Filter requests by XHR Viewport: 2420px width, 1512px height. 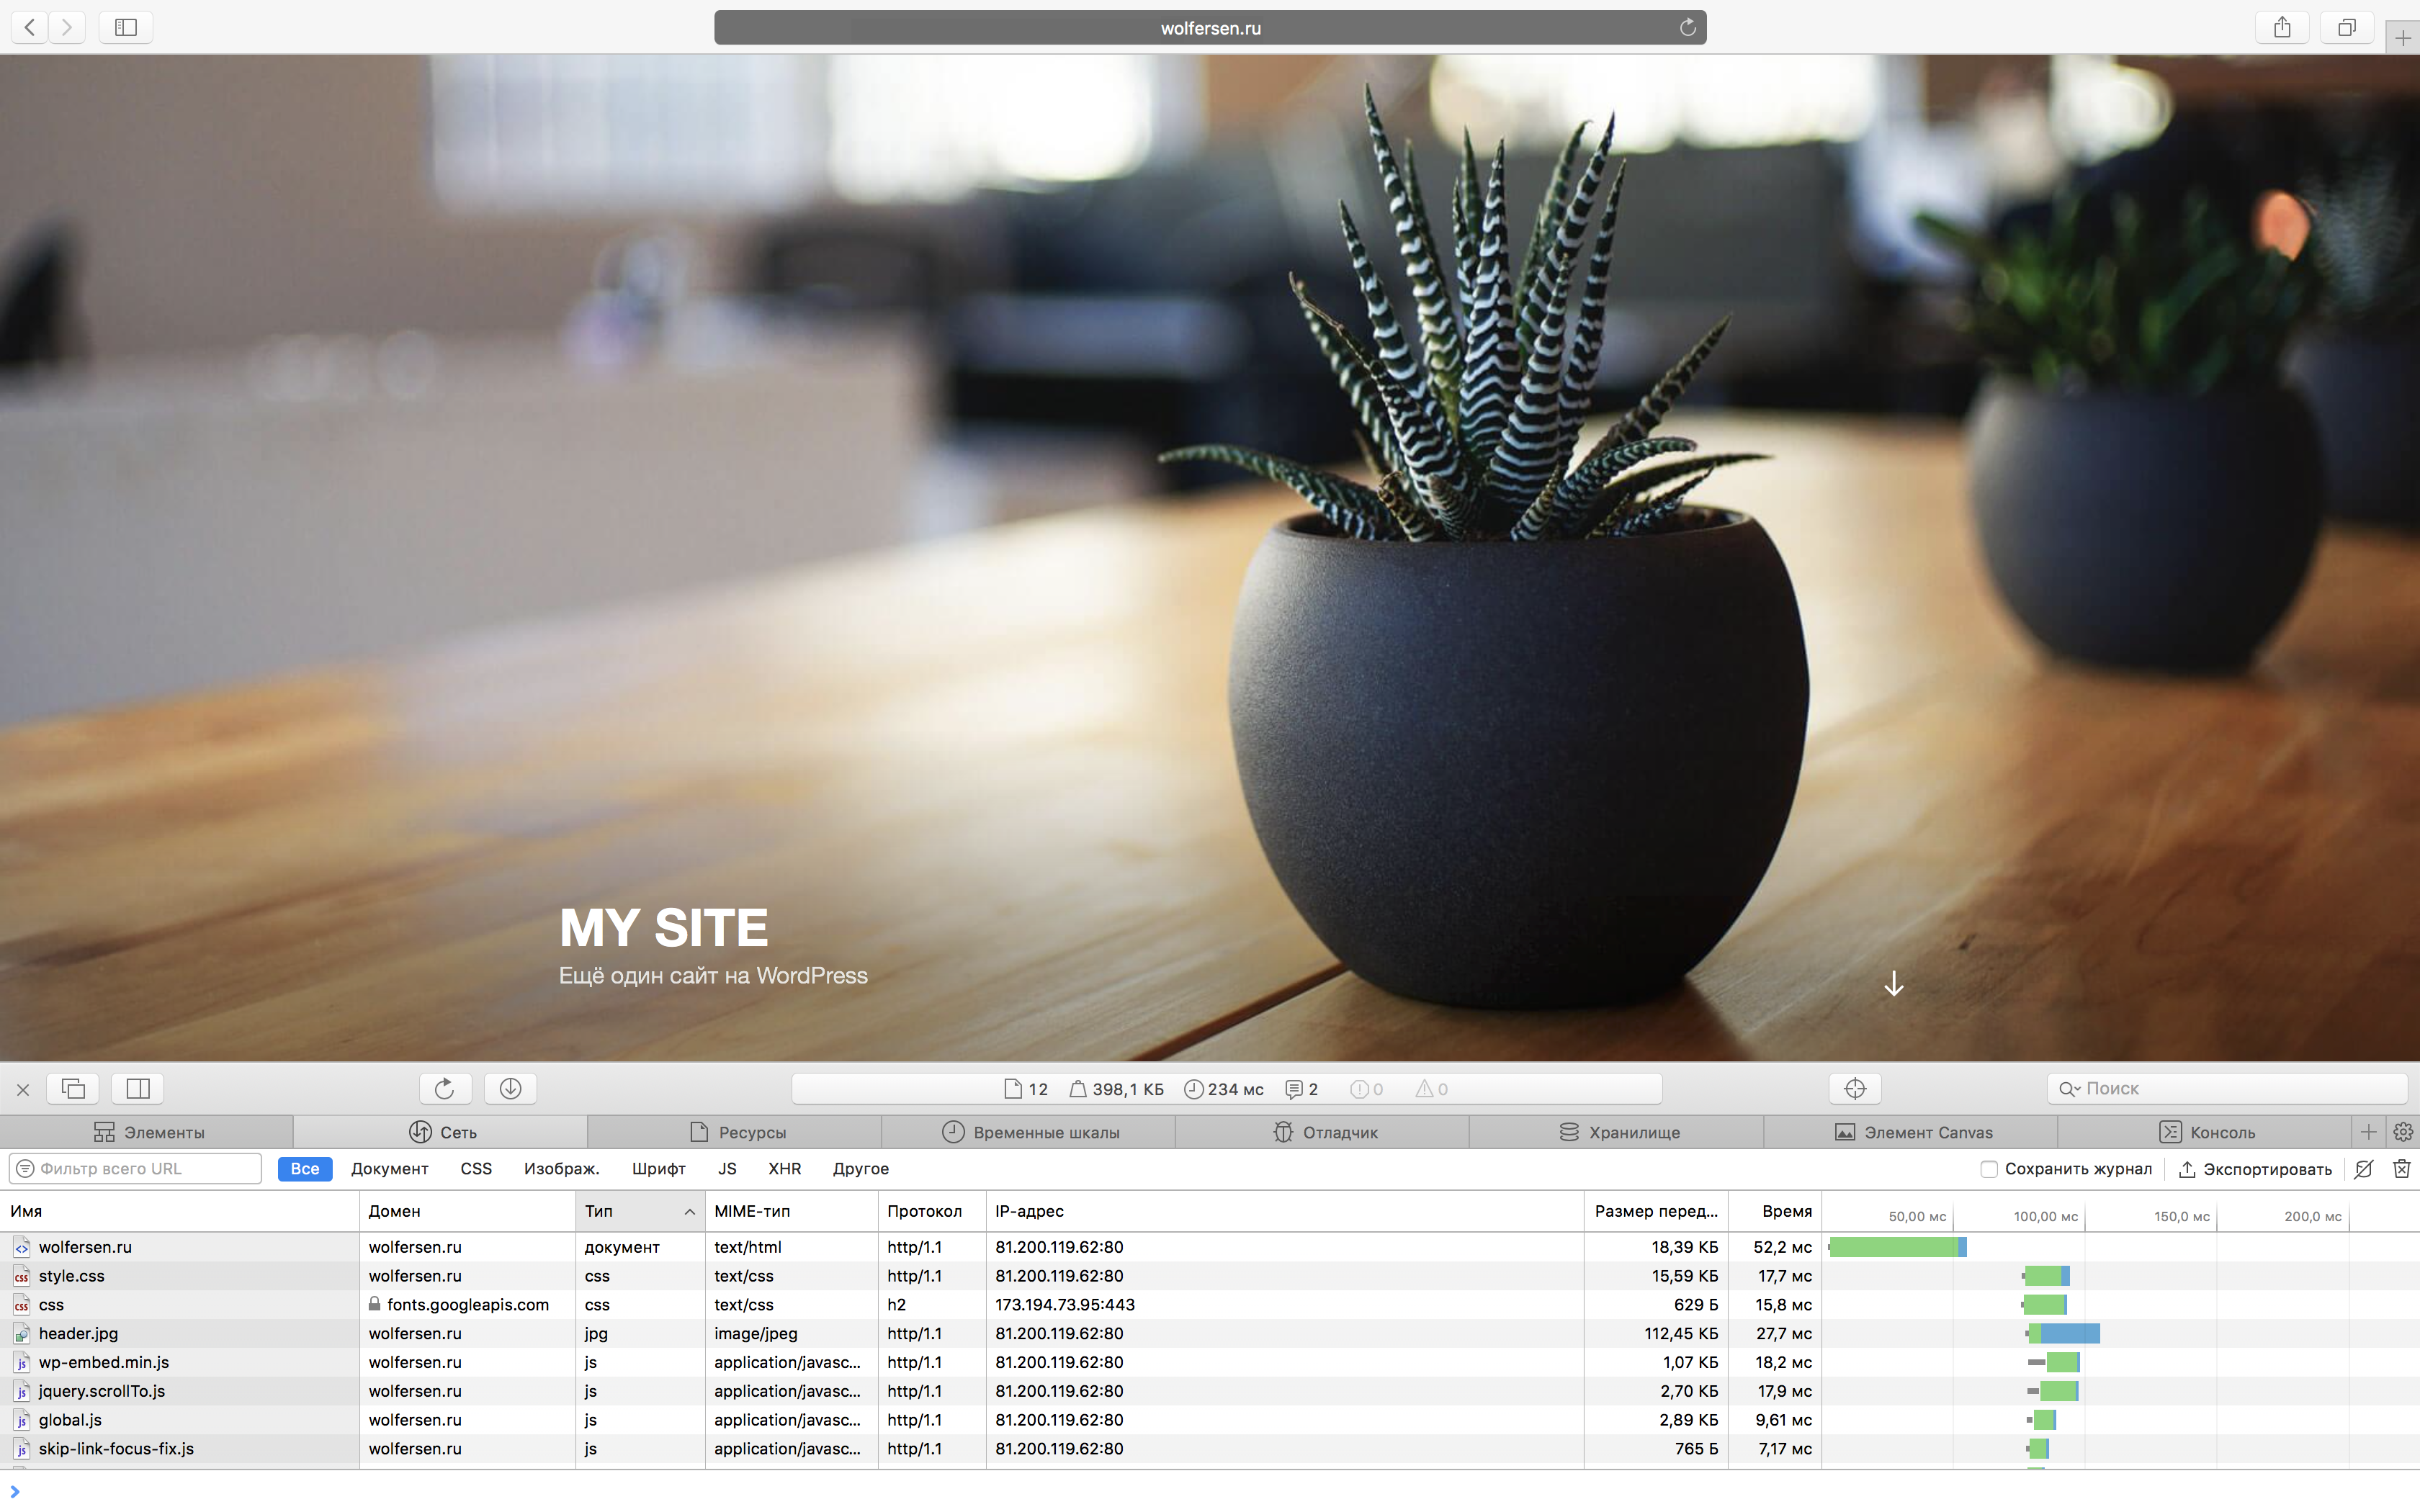[784, 1168]
